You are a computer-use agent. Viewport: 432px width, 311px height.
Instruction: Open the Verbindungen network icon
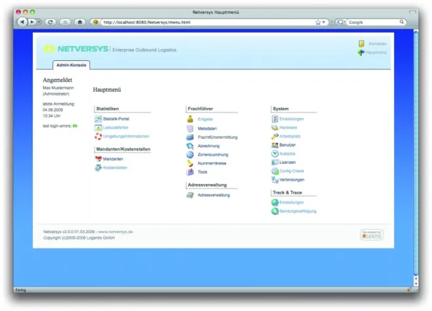(x=275, y=179)
